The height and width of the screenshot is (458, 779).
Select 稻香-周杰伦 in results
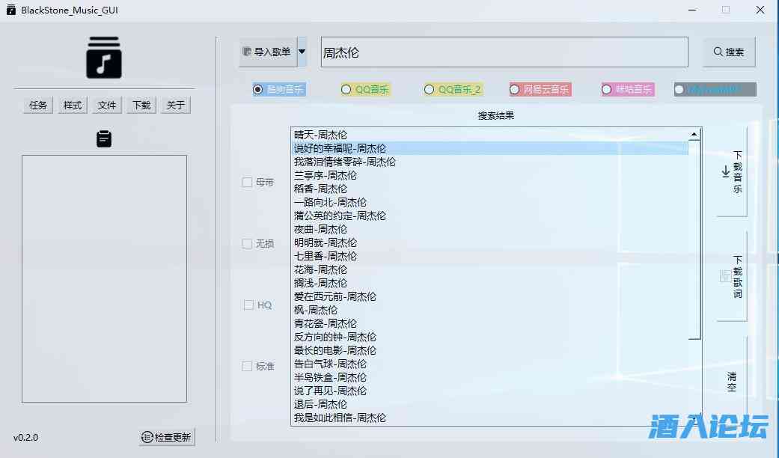tap(490, 189)
